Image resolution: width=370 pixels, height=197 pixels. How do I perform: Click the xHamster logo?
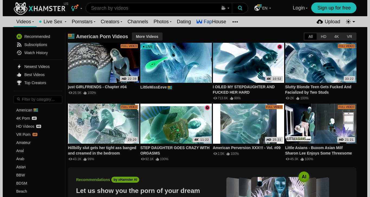[40, 8]
